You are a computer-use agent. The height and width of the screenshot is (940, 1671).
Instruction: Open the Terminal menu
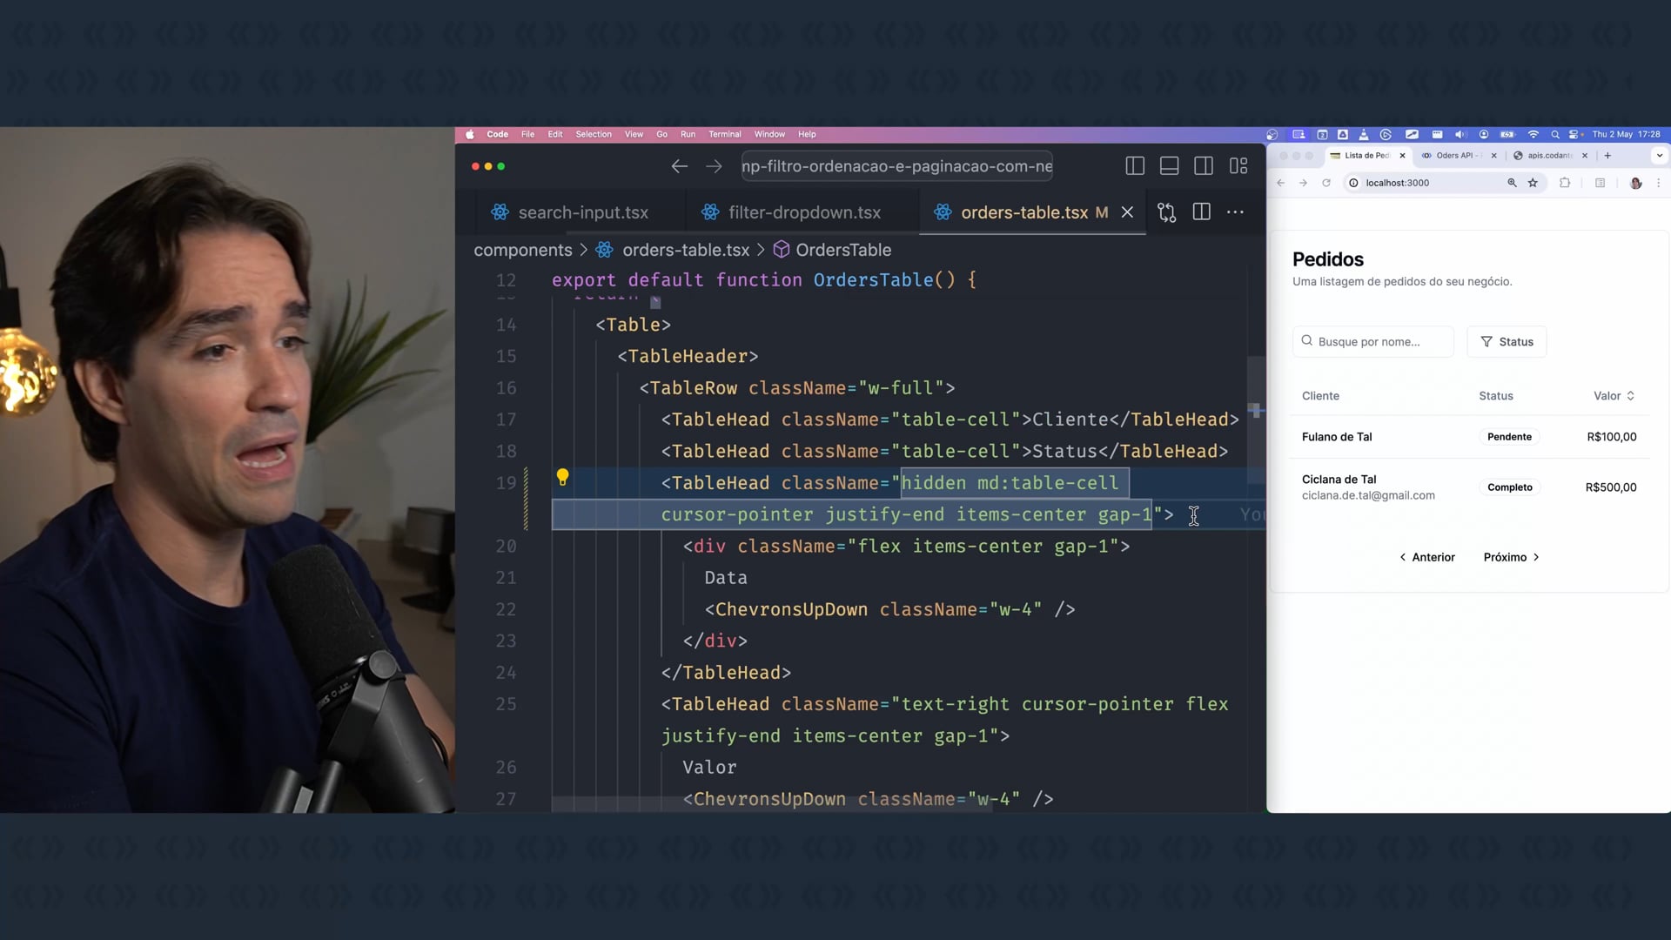click(x=724, y=134)
